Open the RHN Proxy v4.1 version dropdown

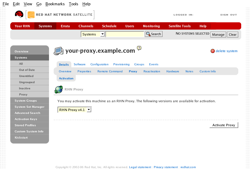tap(75, 110)
